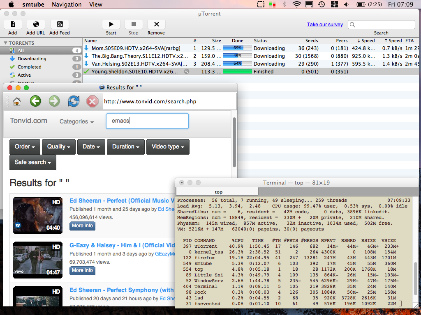The image size is (421, 315).
Task: Click the smtube URL address field
Action: (170, 102)
